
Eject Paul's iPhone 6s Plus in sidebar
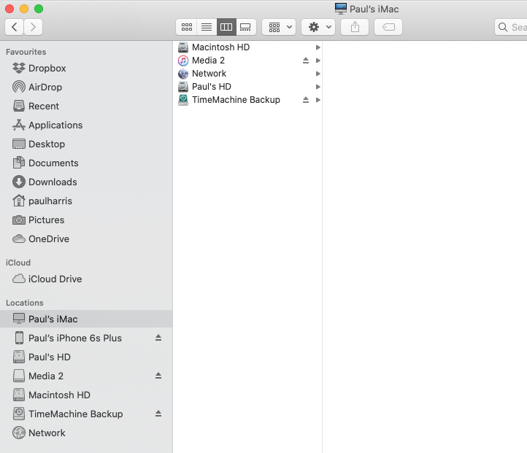click(158, 338)
